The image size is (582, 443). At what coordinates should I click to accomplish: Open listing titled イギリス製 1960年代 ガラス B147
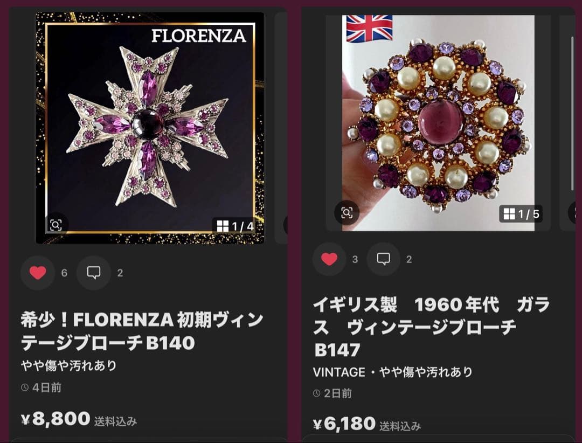point(431,327)
